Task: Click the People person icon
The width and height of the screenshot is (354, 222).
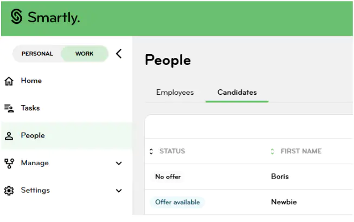Action: (x=9, y=136)
